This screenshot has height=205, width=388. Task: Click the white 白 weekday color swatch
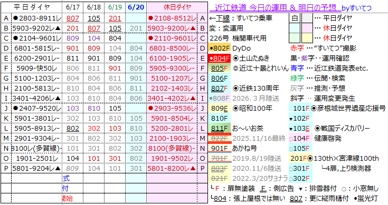pos(295,18)
